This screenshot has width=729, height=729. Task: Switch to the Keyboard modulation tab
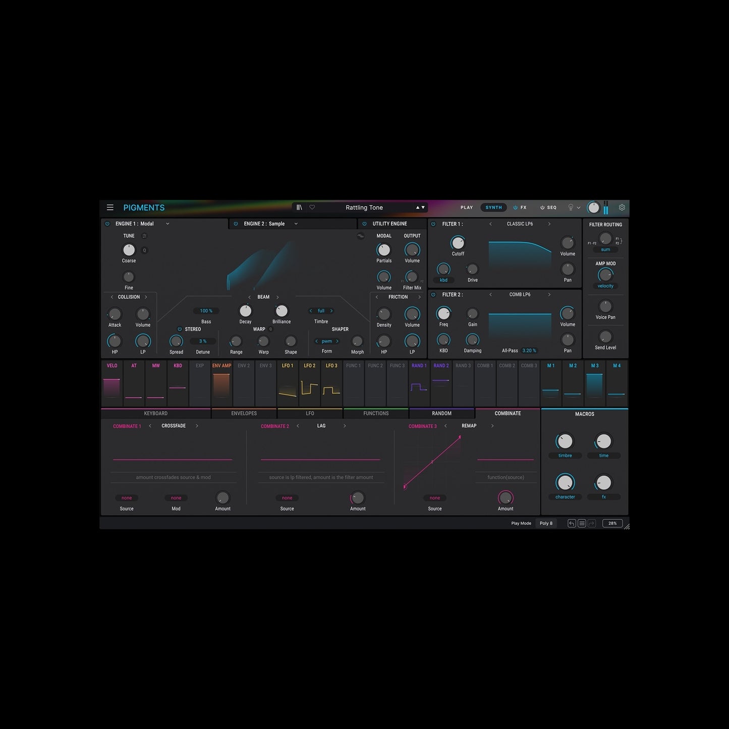[x=156, y=414]
